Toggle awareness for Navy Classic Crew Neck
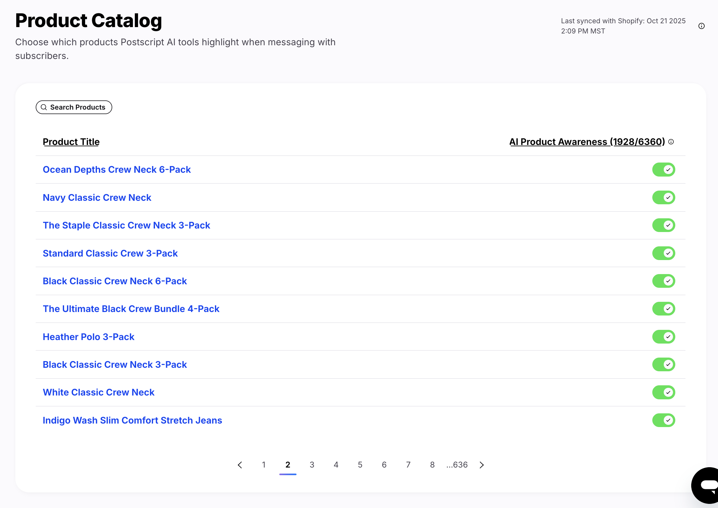 click(663, 197)
